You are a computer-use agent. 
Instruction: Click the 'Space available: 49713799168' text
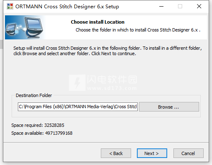[42, 133]
